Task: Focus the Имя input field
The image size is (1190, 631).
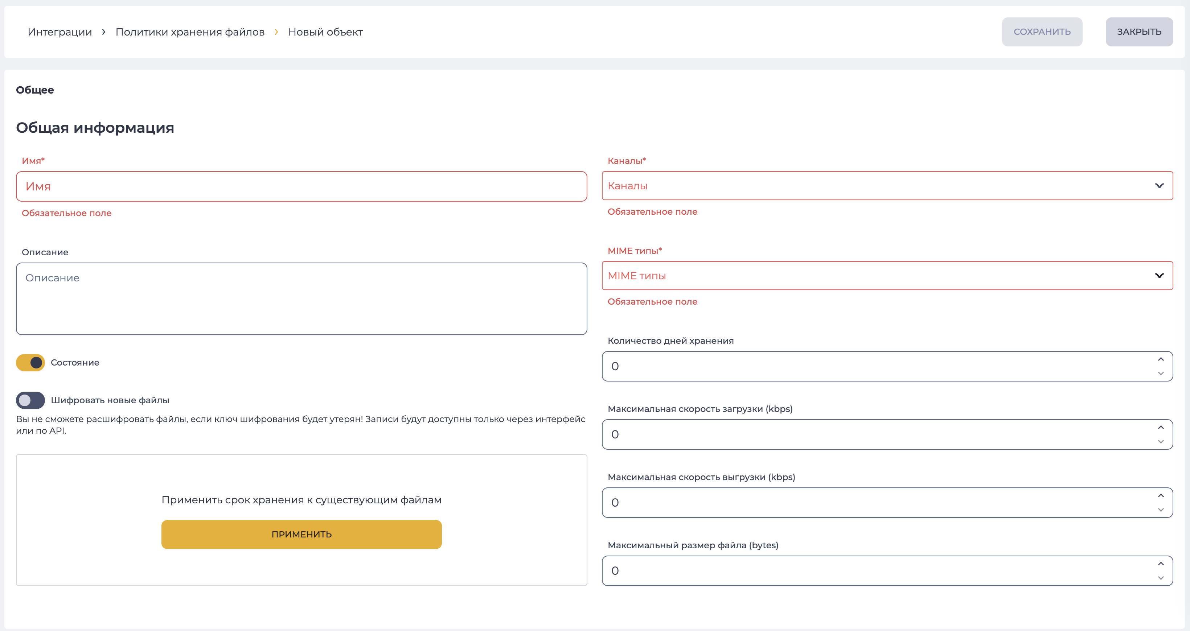Action: click(x=301, y=186)
